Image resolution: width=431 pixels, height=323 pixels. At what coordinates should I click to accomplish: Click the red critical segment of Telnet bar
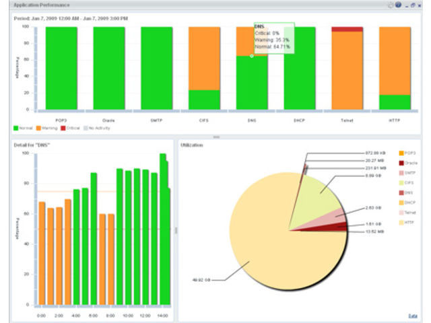347,30
